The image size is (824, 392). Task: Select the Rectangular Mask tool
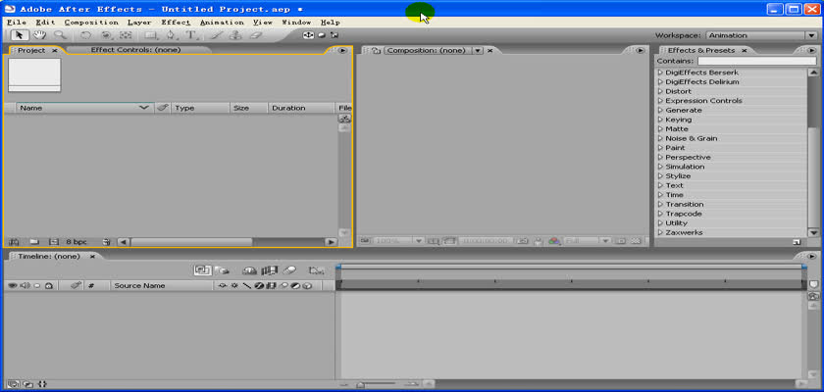tap(151, 35)
